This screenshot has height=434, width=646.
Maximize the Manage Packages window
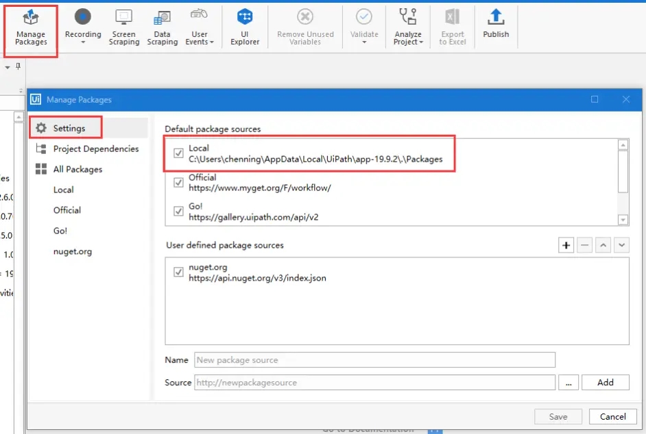point(595,99)
